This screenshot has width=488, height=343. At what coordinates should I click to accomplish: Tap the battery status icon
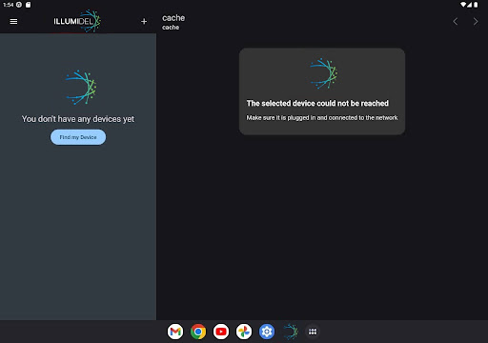[476, 5]
